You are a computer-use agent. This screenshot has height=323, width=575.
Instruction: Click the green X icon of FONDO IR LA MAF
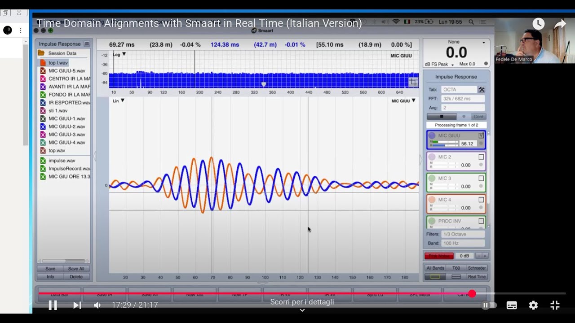click(x=43, y=95)
